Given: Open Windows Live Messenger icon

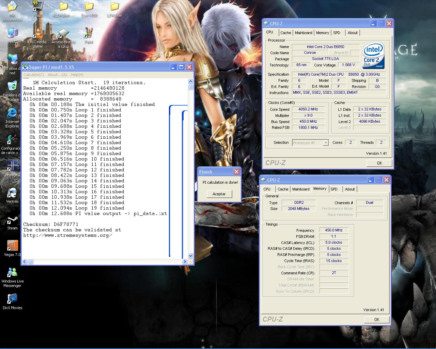Looking at the screenshot, I should click(12, 273).
